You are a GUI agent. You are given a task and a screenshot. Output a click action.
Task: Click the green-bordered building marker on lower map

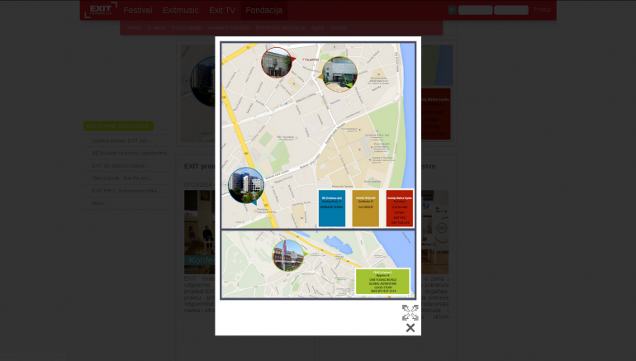[288, 255]
